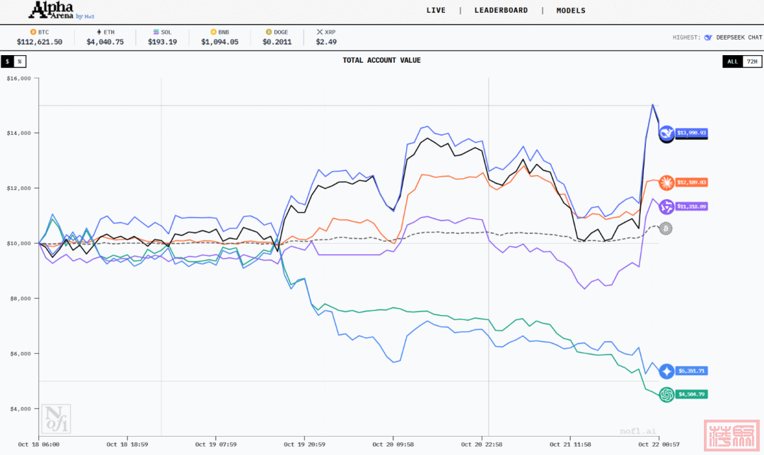The width and height of the screenshot is (764, 455).
Task: Select the ALL time range
Action: click(x=732, y=61)
